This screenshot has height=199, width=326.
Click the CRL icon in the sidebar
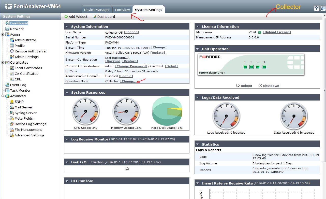(x=12, y=79)
